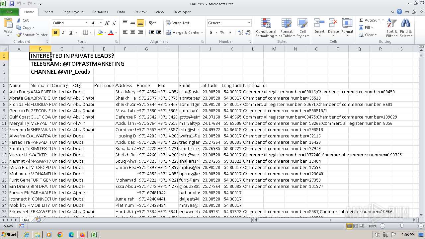This screenshot has width=425, height=239.
Task: Apply the Borders icon
Action: (x=85, y=33)
